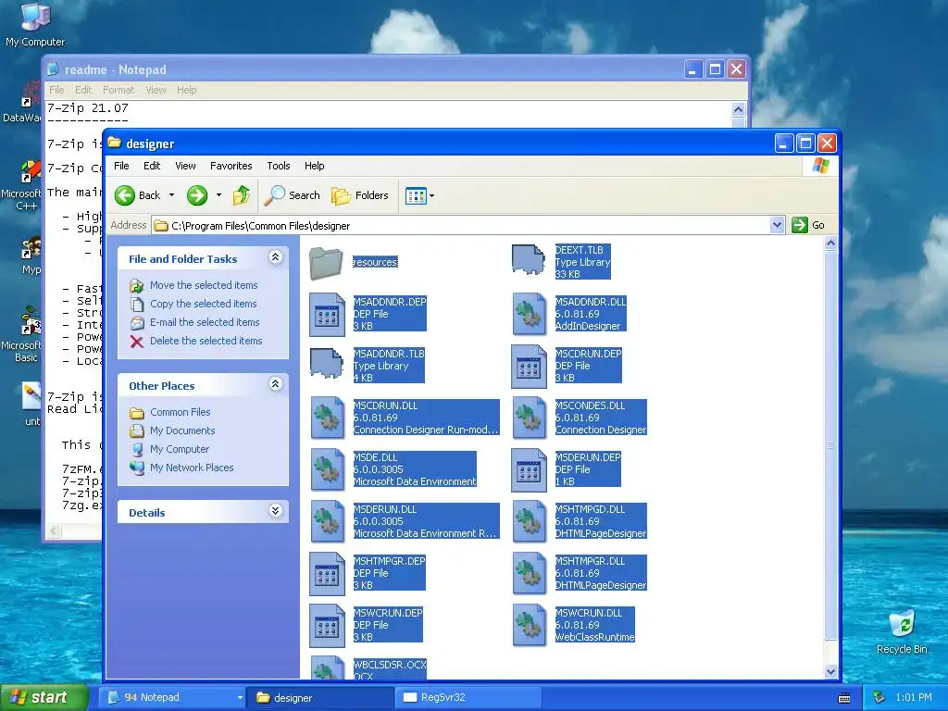Select the MSCONDES.DLL icon
This screenshot has height=711, width=948.
click(529, 418)
